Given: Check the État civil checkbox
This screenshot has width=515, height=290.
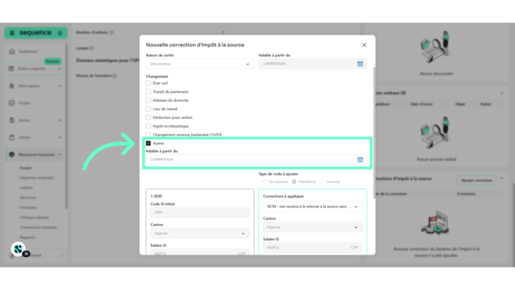Looking at the screenshot, I should pyautogui.click(x=148, y=83).
